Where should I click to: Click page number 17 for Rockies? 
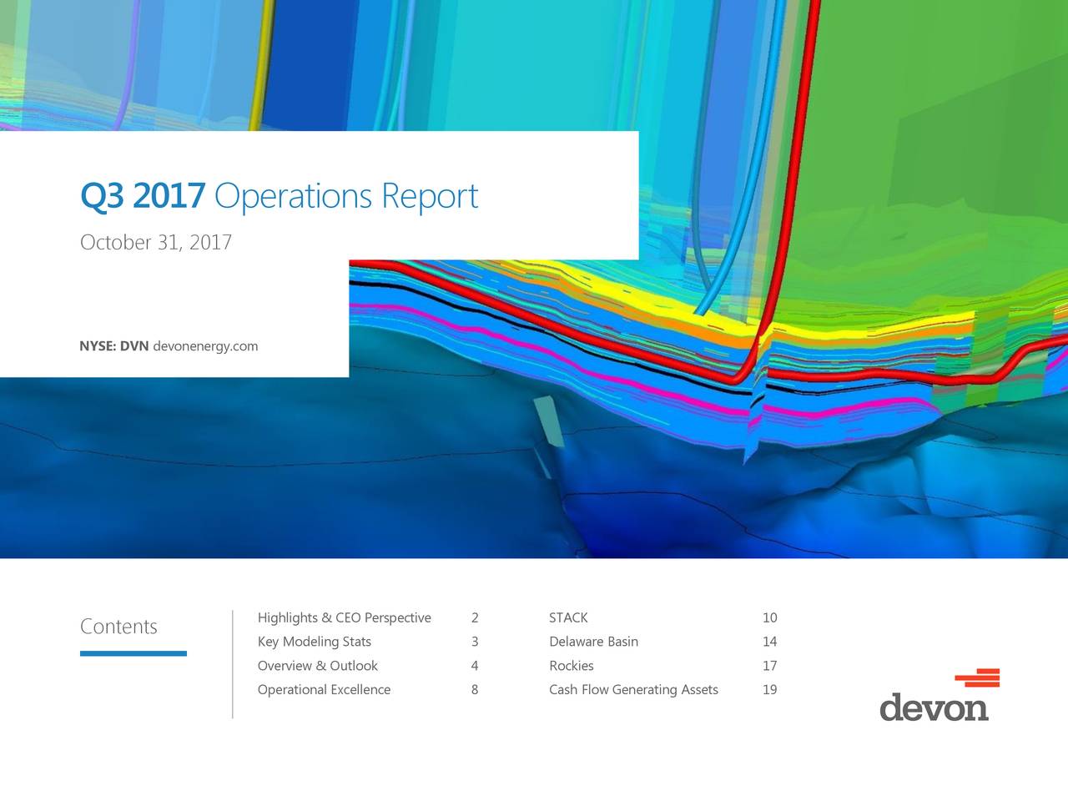click(769, 666)
